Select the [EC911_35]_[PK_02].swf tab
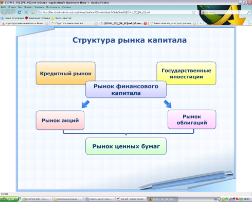The height and width of the screenshot is (202, 252). coord(123,23)
